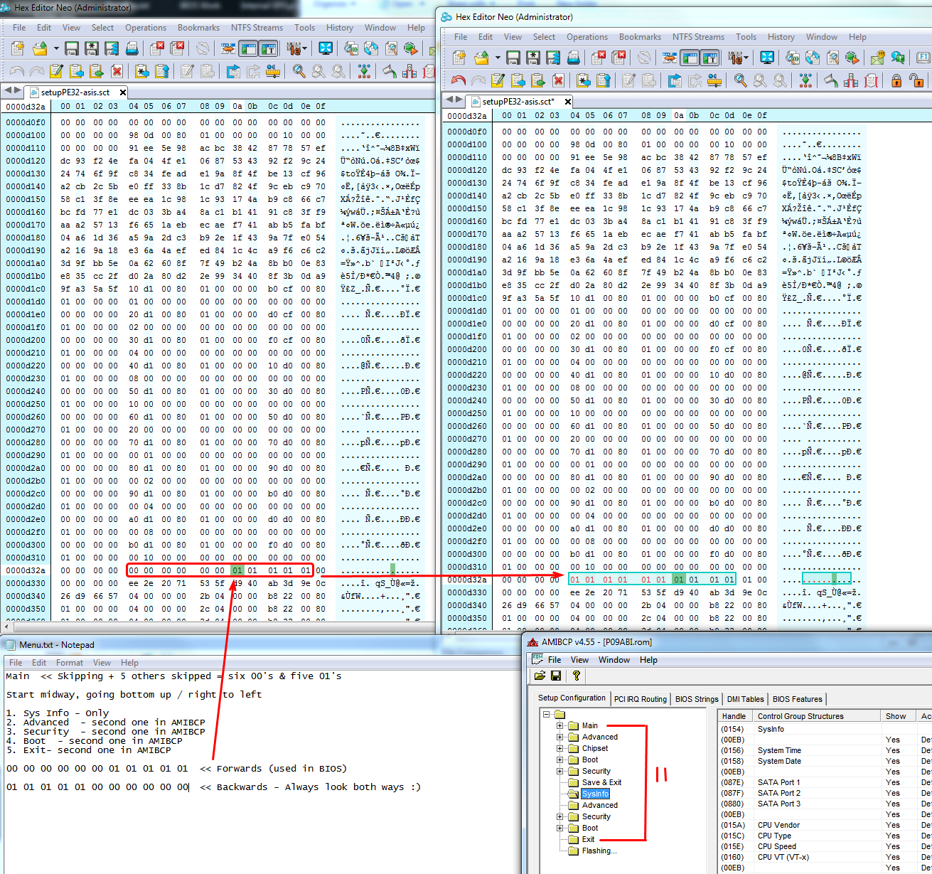
Task: Click Handle column header in AMIBCP
Action: tap(734, 716)
